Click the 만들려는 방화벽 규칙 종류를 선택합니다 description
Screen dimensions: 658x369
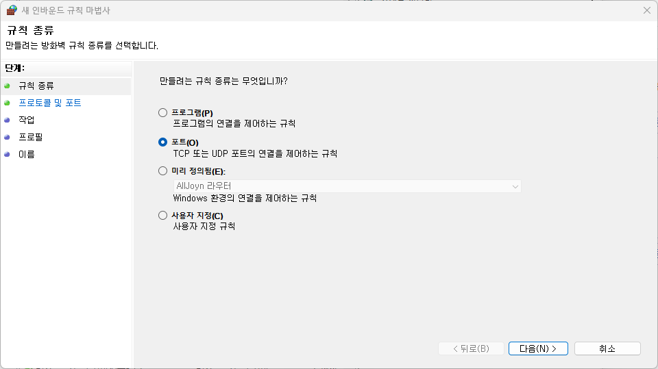(x=82, y=45)
